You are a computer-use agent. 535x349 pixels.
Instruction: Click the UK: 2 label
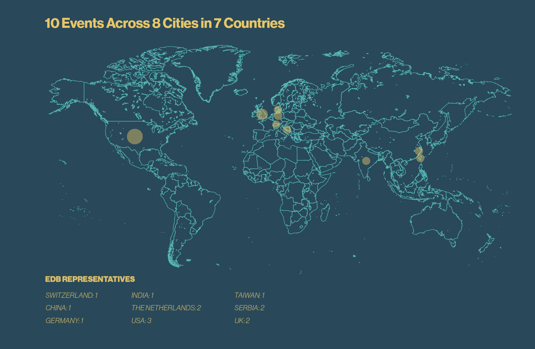click(x=242, y=321)
